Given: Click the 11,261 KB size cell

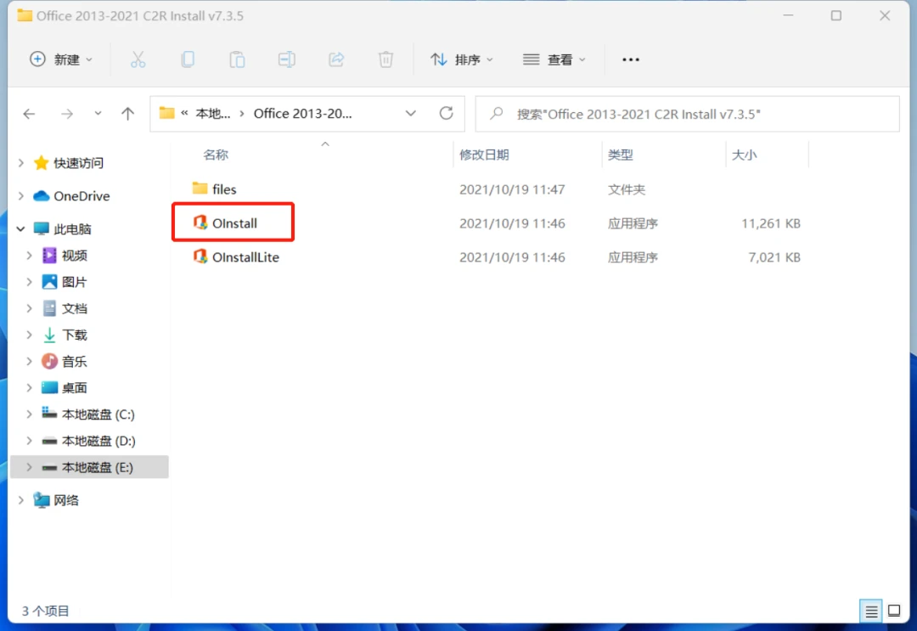Looking at the screenshot, I should (x=771, y=223).
